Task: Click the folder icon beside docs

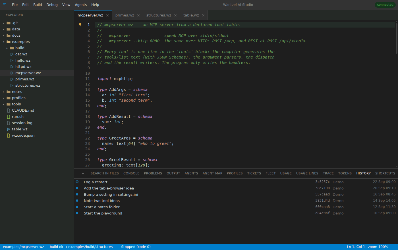Action: [9, 36]
